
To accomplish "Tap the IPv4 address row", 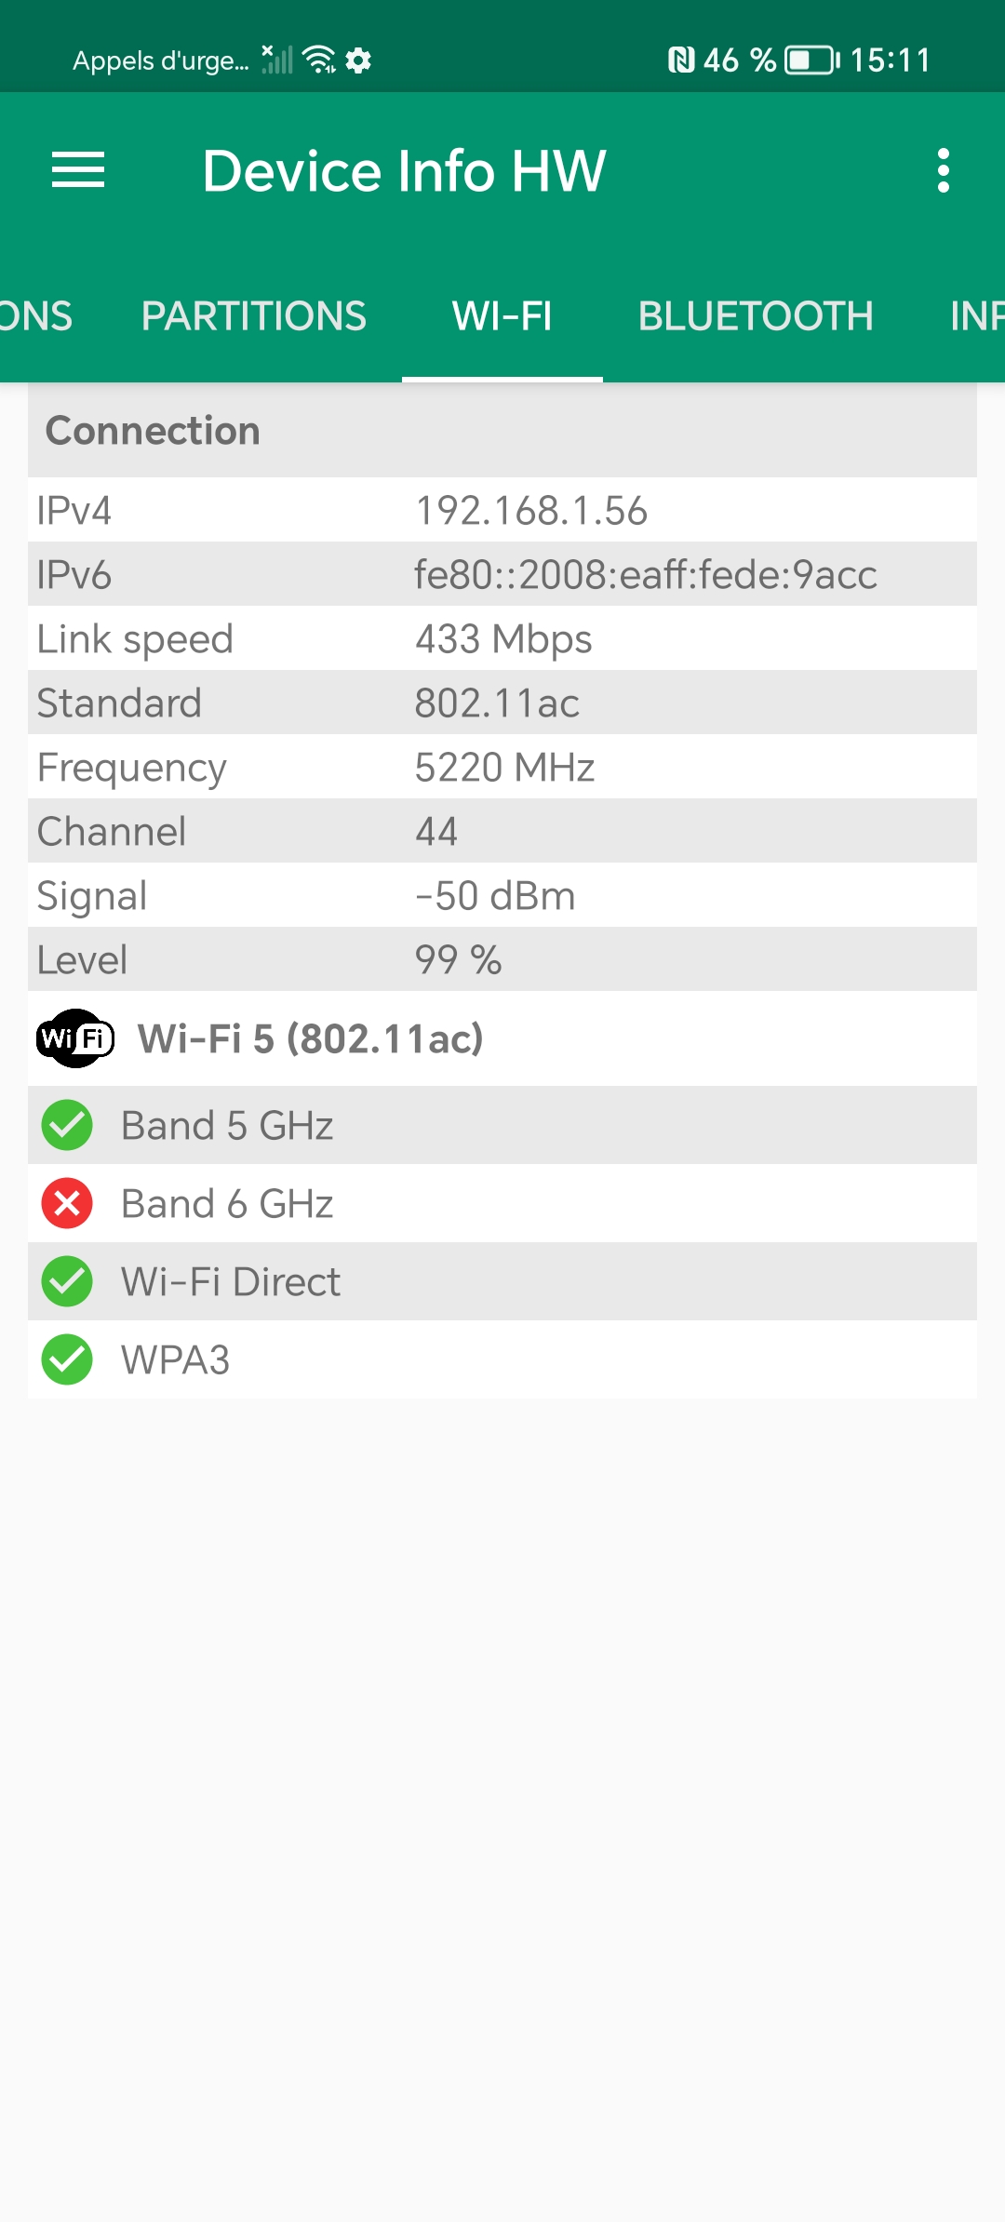I will pos(502,510).
